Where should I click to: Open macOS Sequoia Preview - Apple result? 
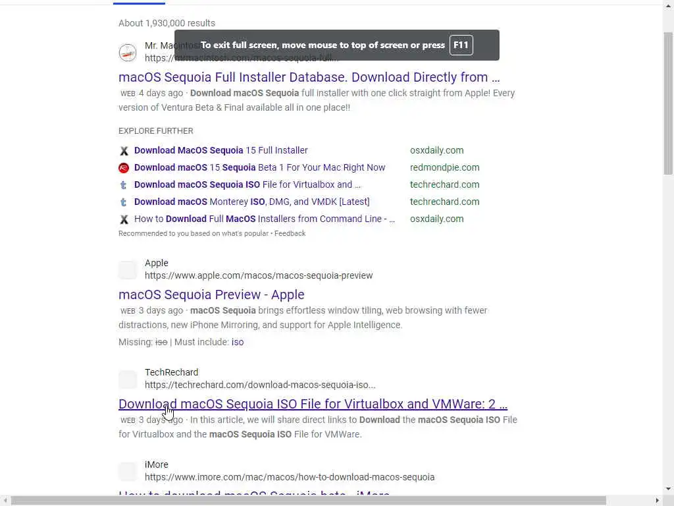click(211, 295)
